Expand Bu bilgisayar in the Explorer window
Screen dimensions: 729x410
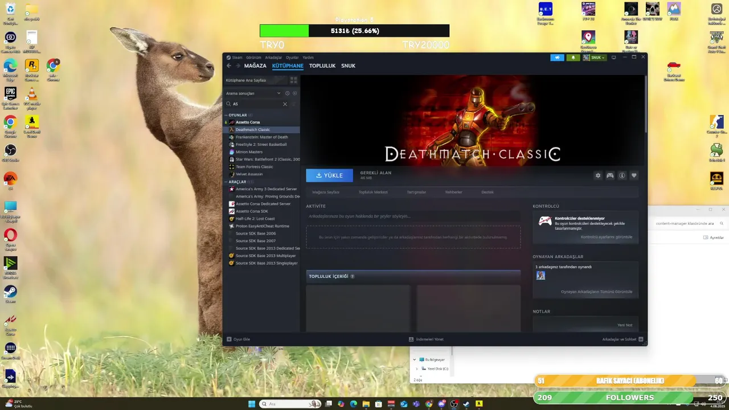pos(414,359)
